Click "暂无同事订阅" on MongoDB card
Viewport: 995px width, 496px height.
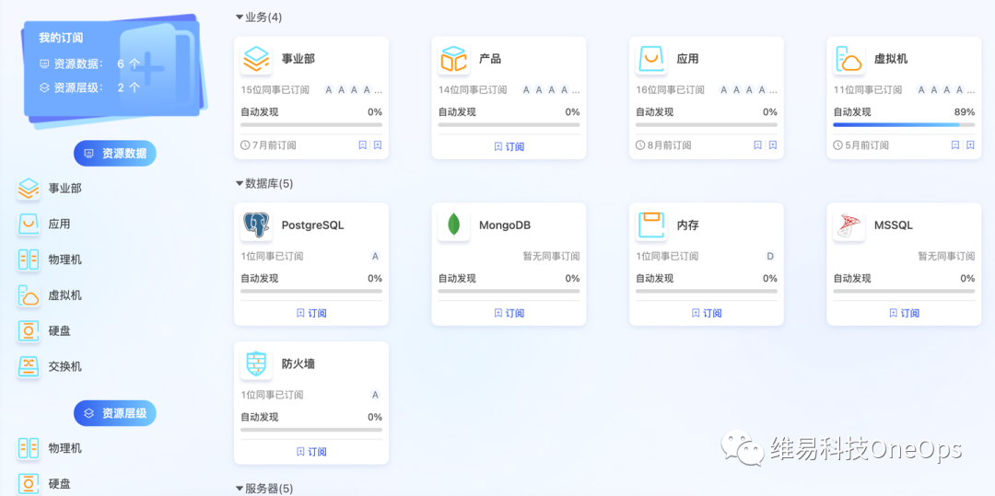(552, 257)
